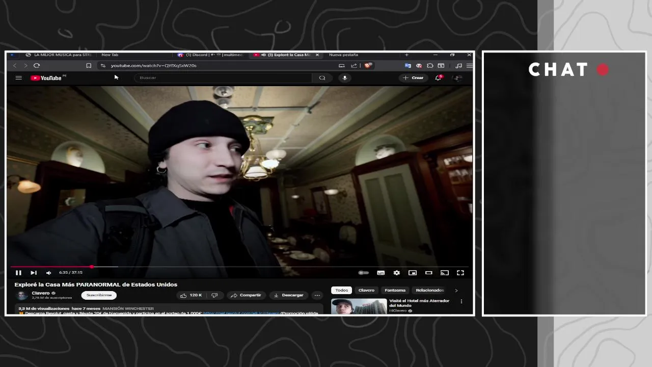
Task: Enable miniplayer mode
Action: [x=413, y=273]
